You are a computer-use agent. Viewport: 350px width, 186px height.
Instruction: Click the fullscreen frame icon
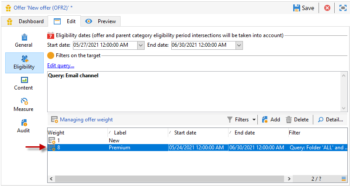343,8
